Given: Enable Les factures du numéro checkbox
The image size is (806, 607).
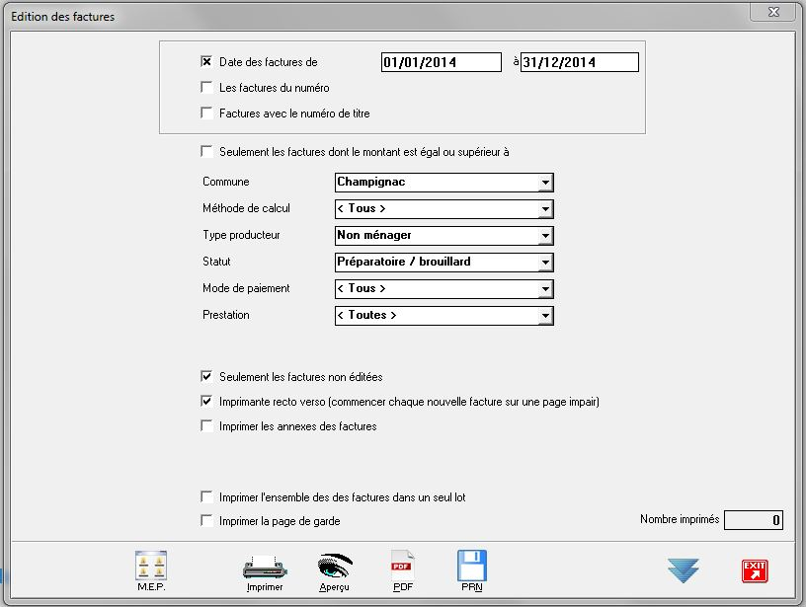Looking at the screenshot, I should pos(206,88).
